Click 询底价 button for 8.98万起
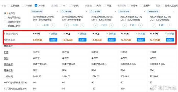Image resolution: width=178 pixels, height=92 pixels. pyautogui.click(x=53, y=40)
